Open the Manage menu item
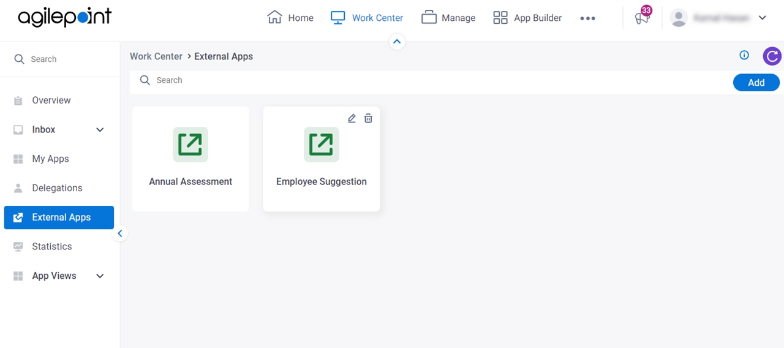Viewport: 784px width, 348px height. (448, 18)
